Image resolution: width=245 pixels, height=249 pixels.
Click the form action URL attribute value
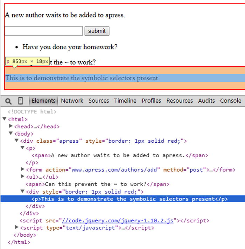tap(114, 170)
